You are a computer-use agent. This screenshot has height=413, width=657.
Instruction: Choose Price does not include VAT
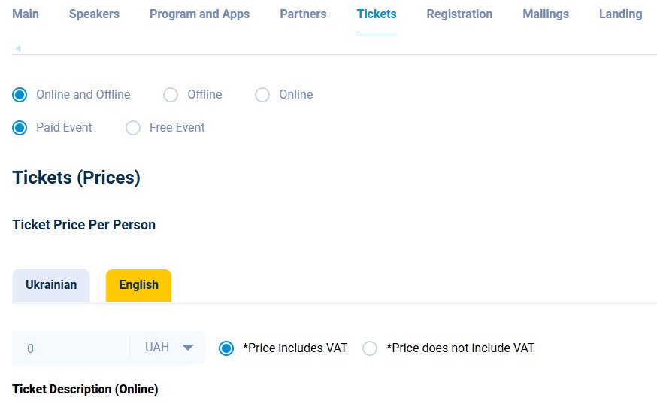370,348
